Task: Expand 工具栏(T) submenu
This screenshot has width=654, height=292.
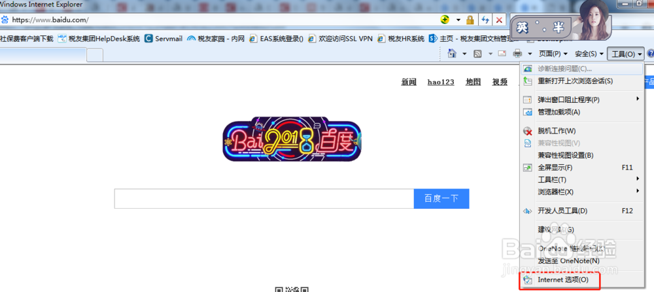Action: (581, 179)
